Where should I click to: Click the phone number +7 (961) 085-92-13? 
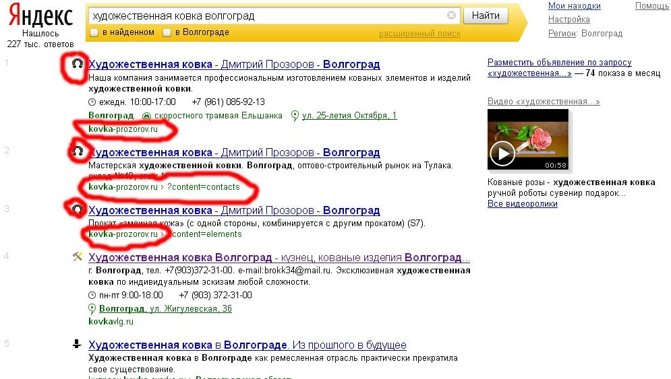point(229,102)
